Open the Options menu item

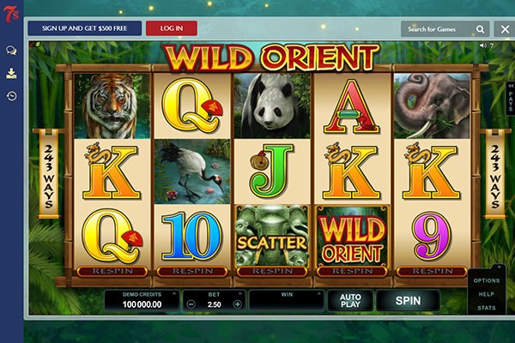(x=487, y=281)
